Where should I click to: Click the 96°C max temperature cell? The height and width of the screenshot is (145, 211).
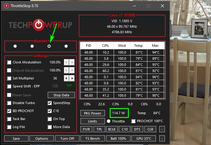coord(156,77)
